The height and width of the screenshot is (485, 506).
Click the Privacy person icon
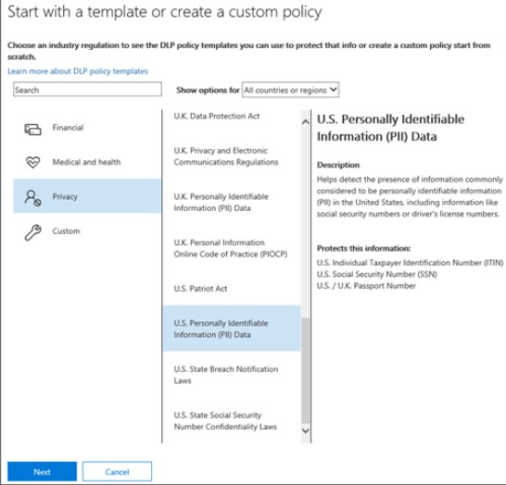coord(32,197)
